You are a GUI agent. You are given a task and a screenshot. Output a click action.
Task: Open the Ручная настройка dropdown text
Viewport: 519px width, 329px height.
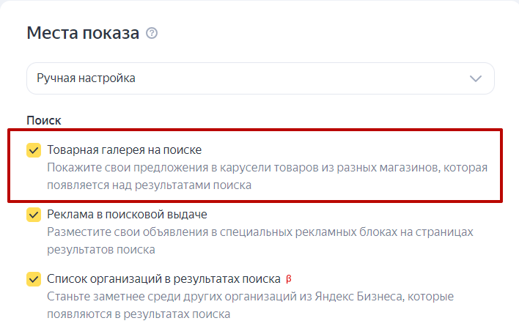point(86,78)
